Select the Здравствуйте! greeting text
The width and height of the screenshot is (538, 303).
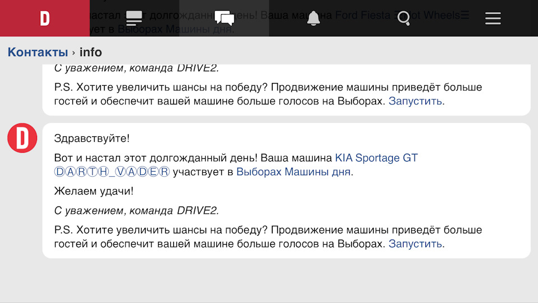click(91, 139)
